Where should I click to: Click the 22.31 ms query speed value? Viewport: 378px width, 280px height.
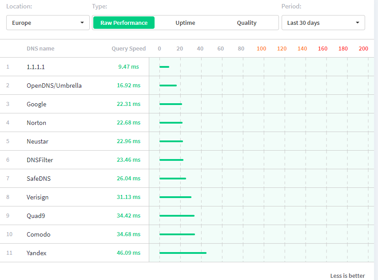(128, 104)
